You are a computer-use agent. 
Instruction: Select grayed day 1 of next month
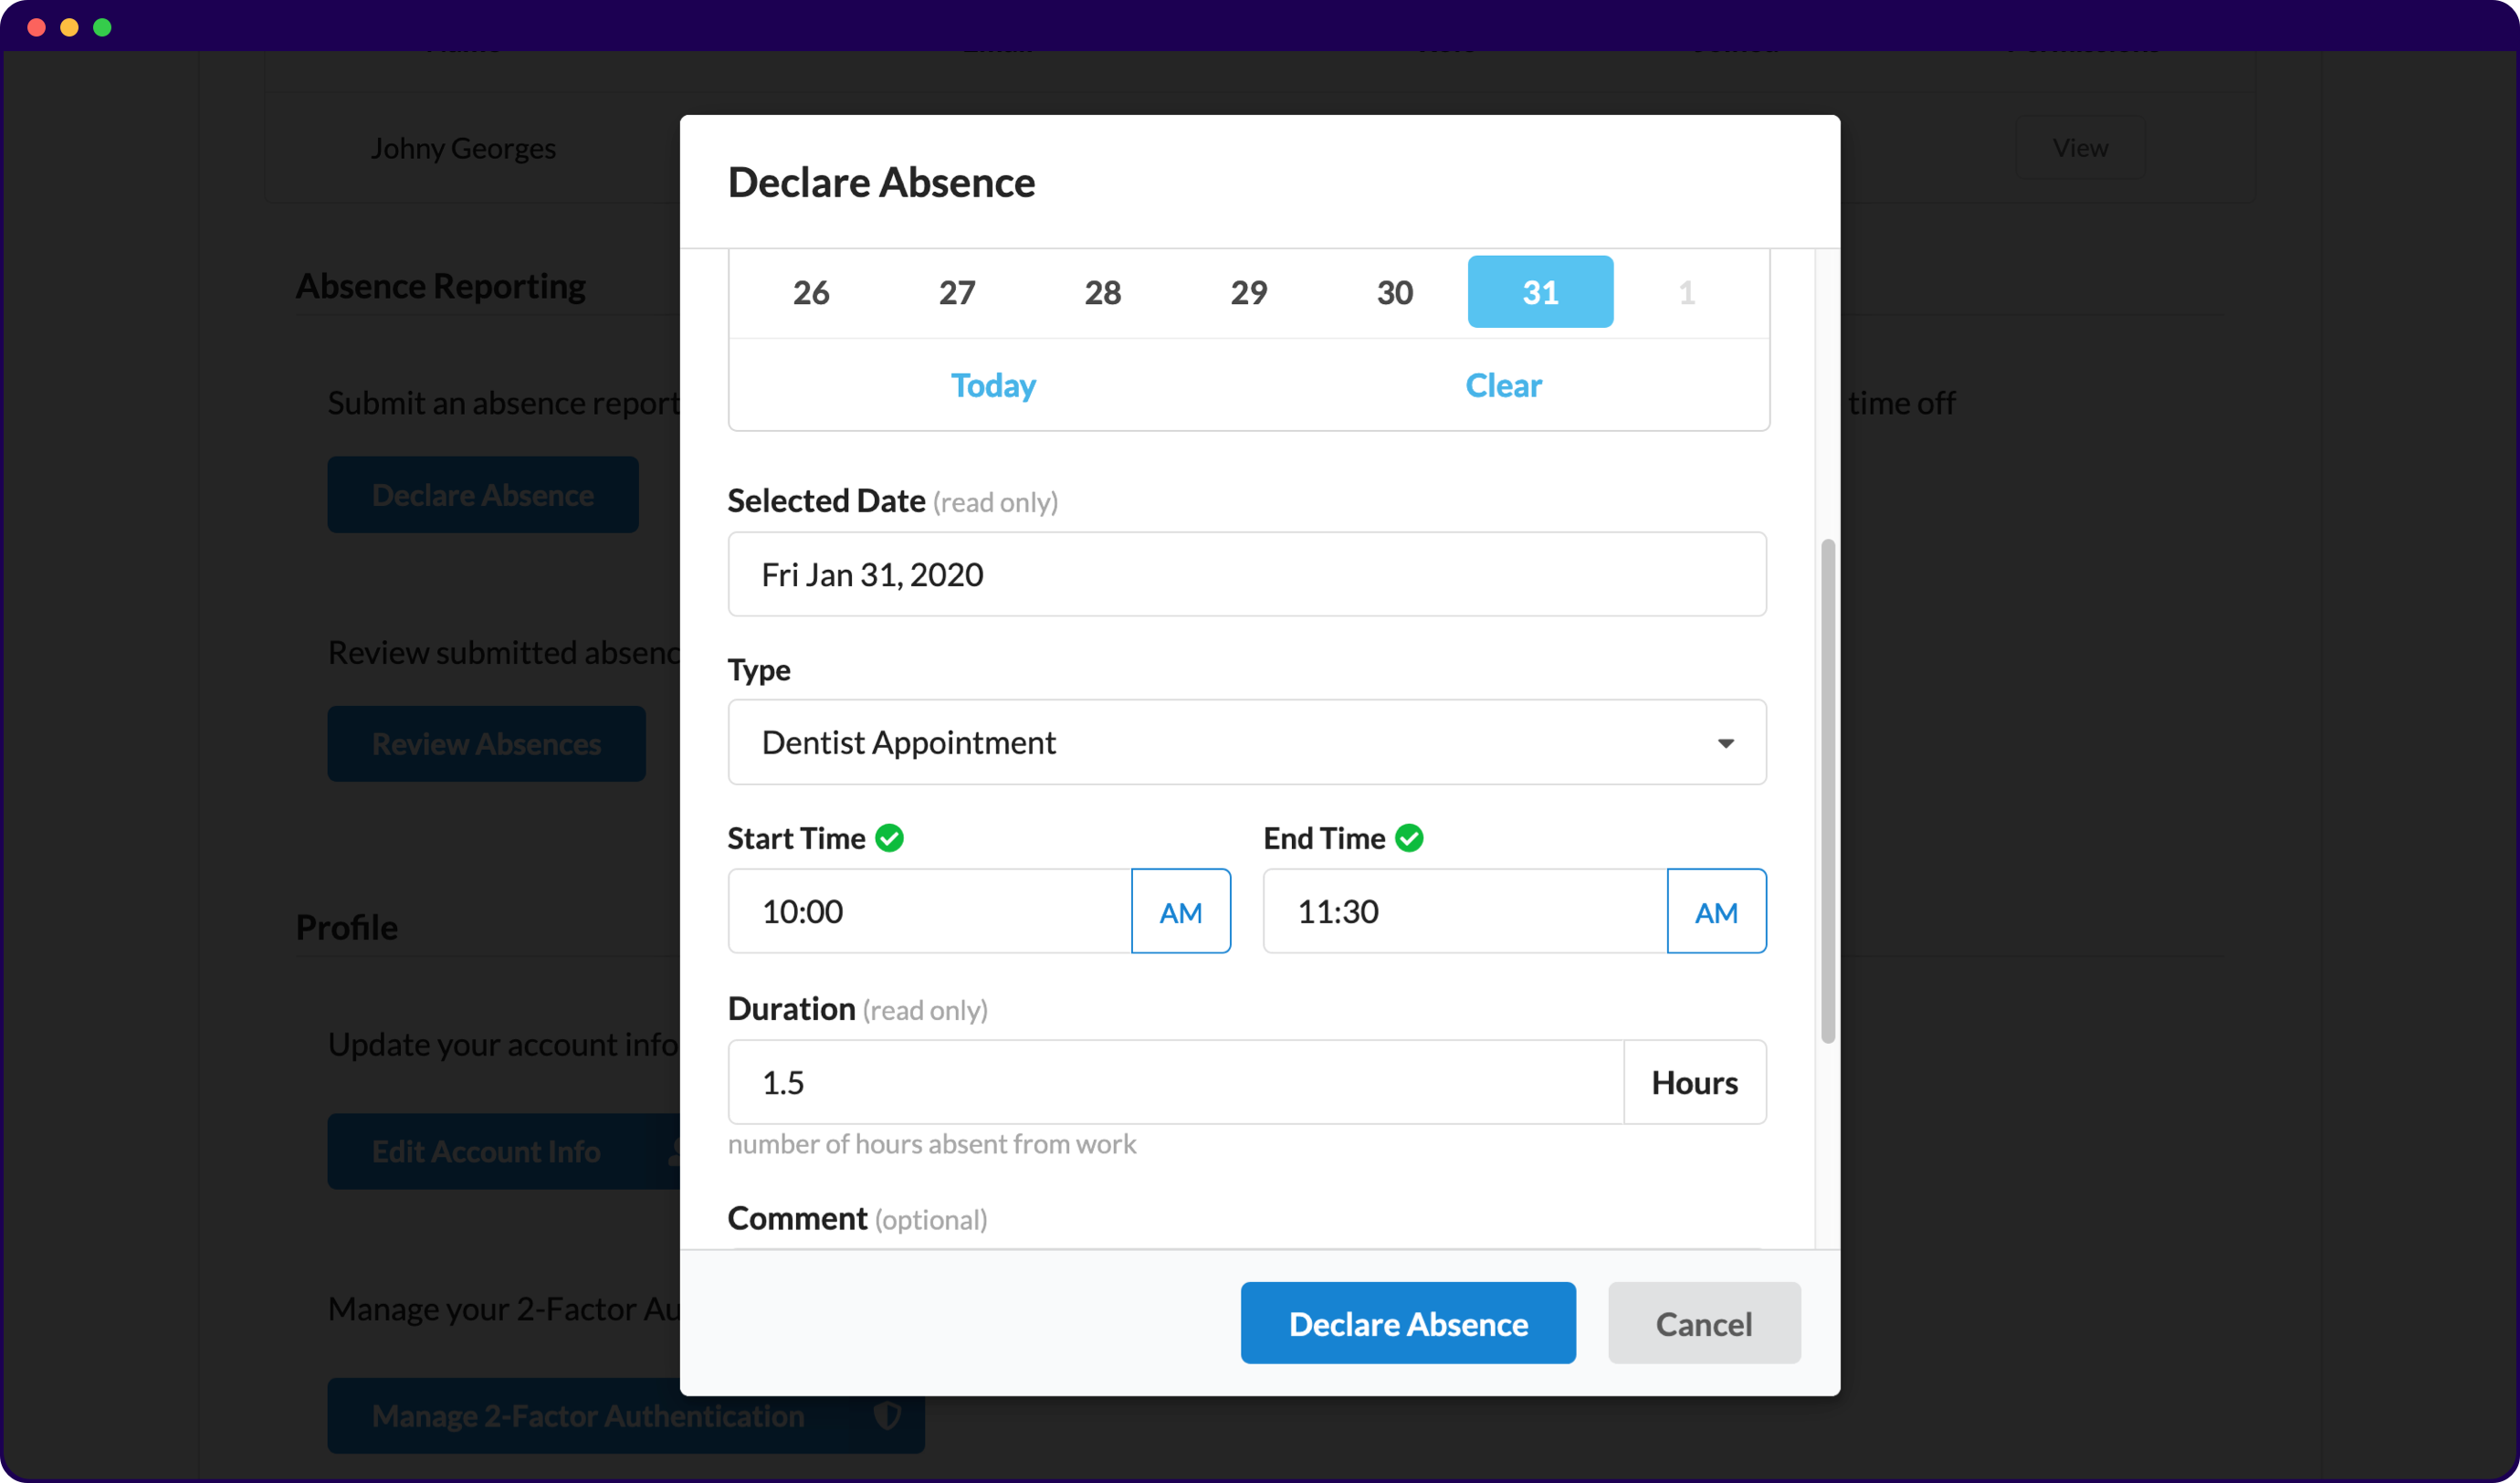click(1686, 292)
